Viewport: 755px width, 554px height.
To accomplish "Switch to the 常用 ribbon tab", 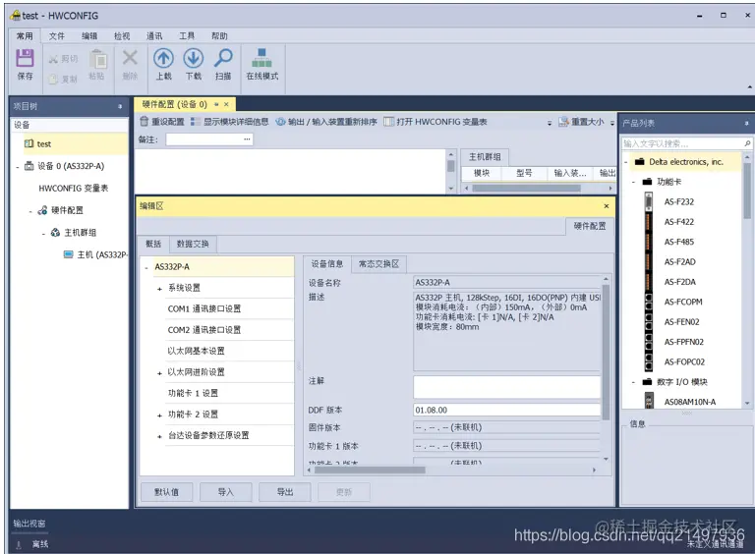I will tap(25, 36).
